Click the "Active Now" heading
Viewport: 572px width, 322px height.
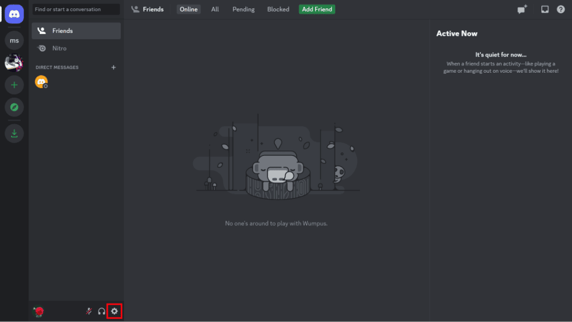point(457,34)
